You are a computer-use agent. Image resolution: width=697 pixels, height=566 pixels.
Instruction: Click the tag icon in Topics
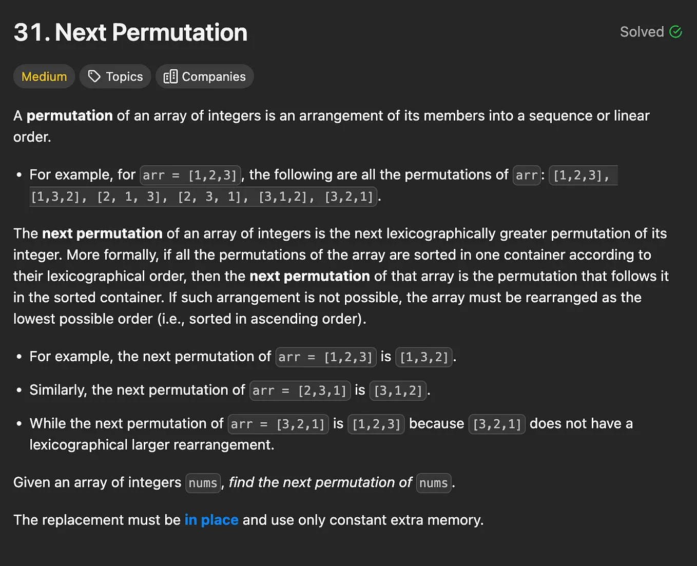[x=94, y=76]
